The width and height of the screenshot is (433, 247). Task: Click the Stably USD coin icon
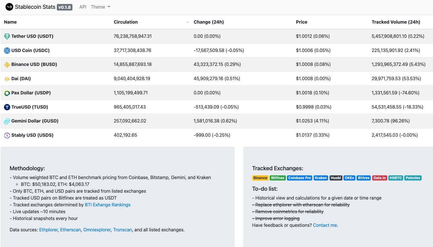7,136
